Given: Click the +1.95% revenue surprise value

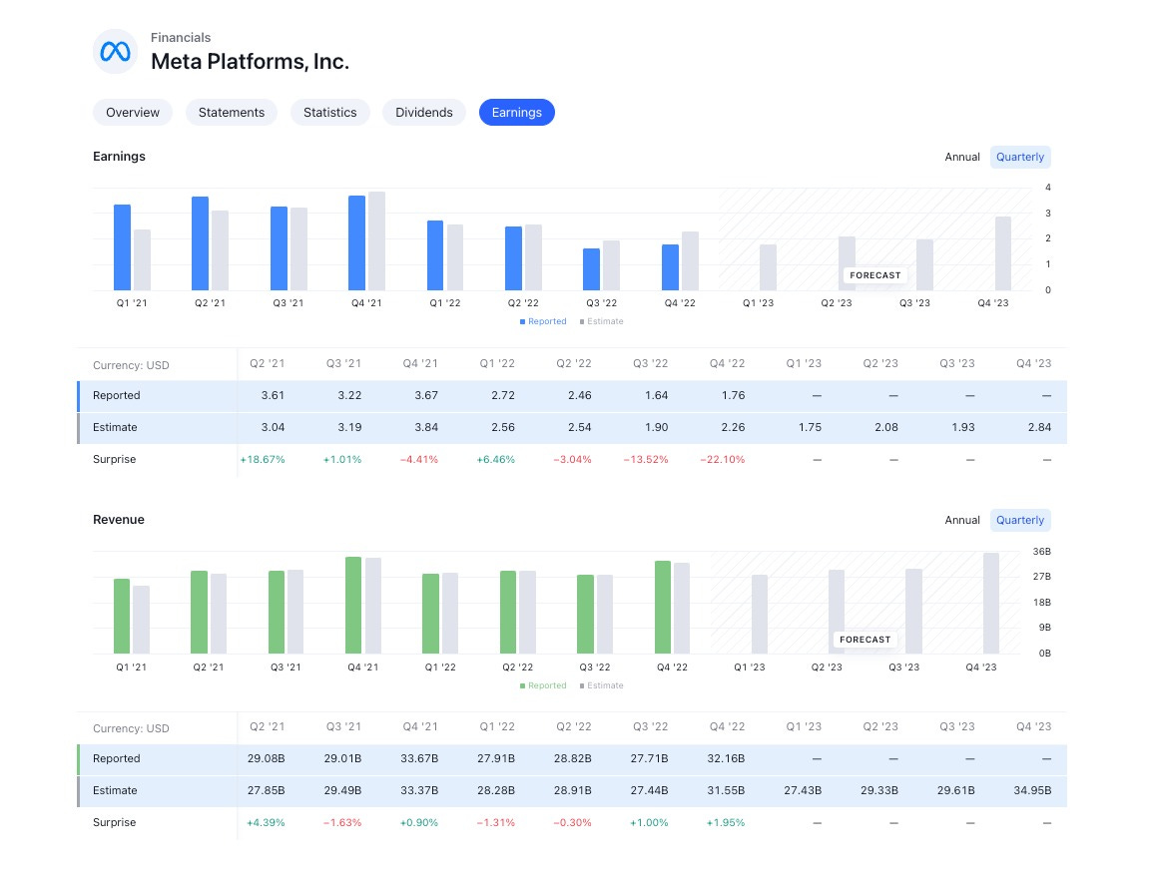Looking at the screenshot, I should pyautogui.click(x=726, y=823).
